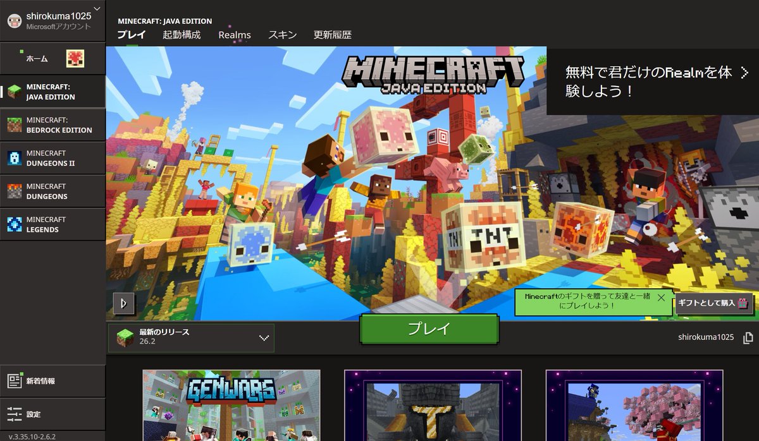Open the 新着情報 news icon
This screenshot has width=759, height=441.
coord(15,381)
